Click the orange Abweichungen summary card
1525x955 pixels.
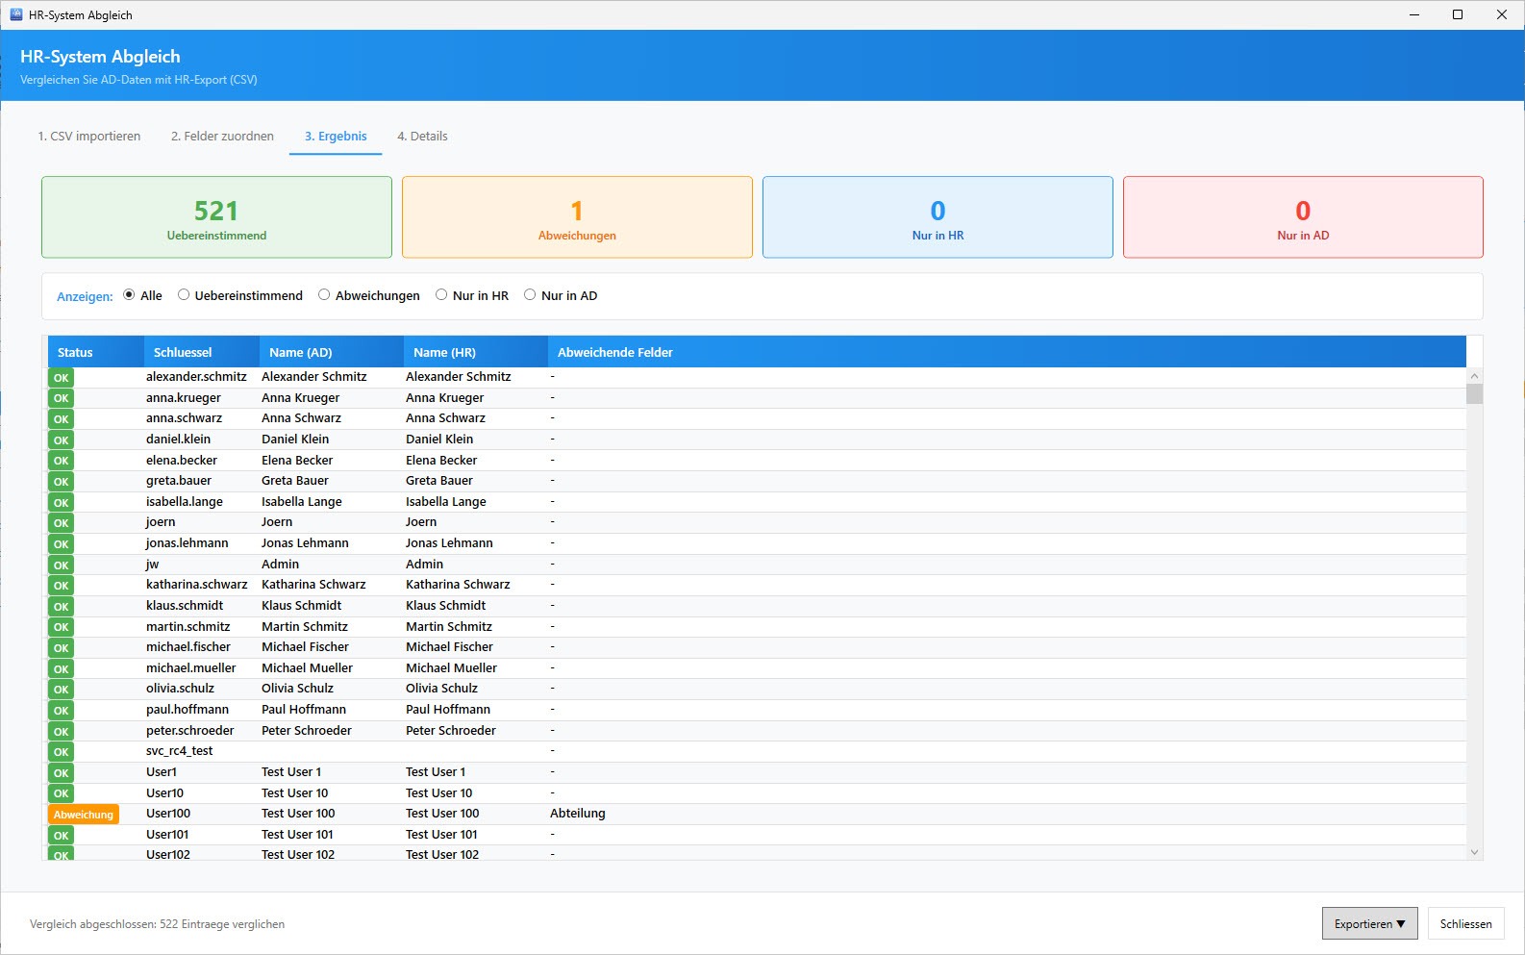tap(577, 217)
